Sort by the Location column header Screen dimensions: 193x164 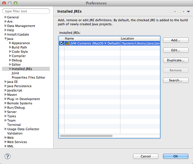140,38
